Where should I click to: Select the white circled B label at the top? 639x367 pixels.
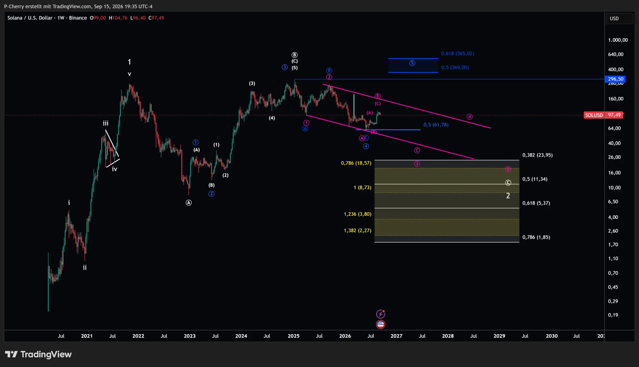[x=295, y=55]
